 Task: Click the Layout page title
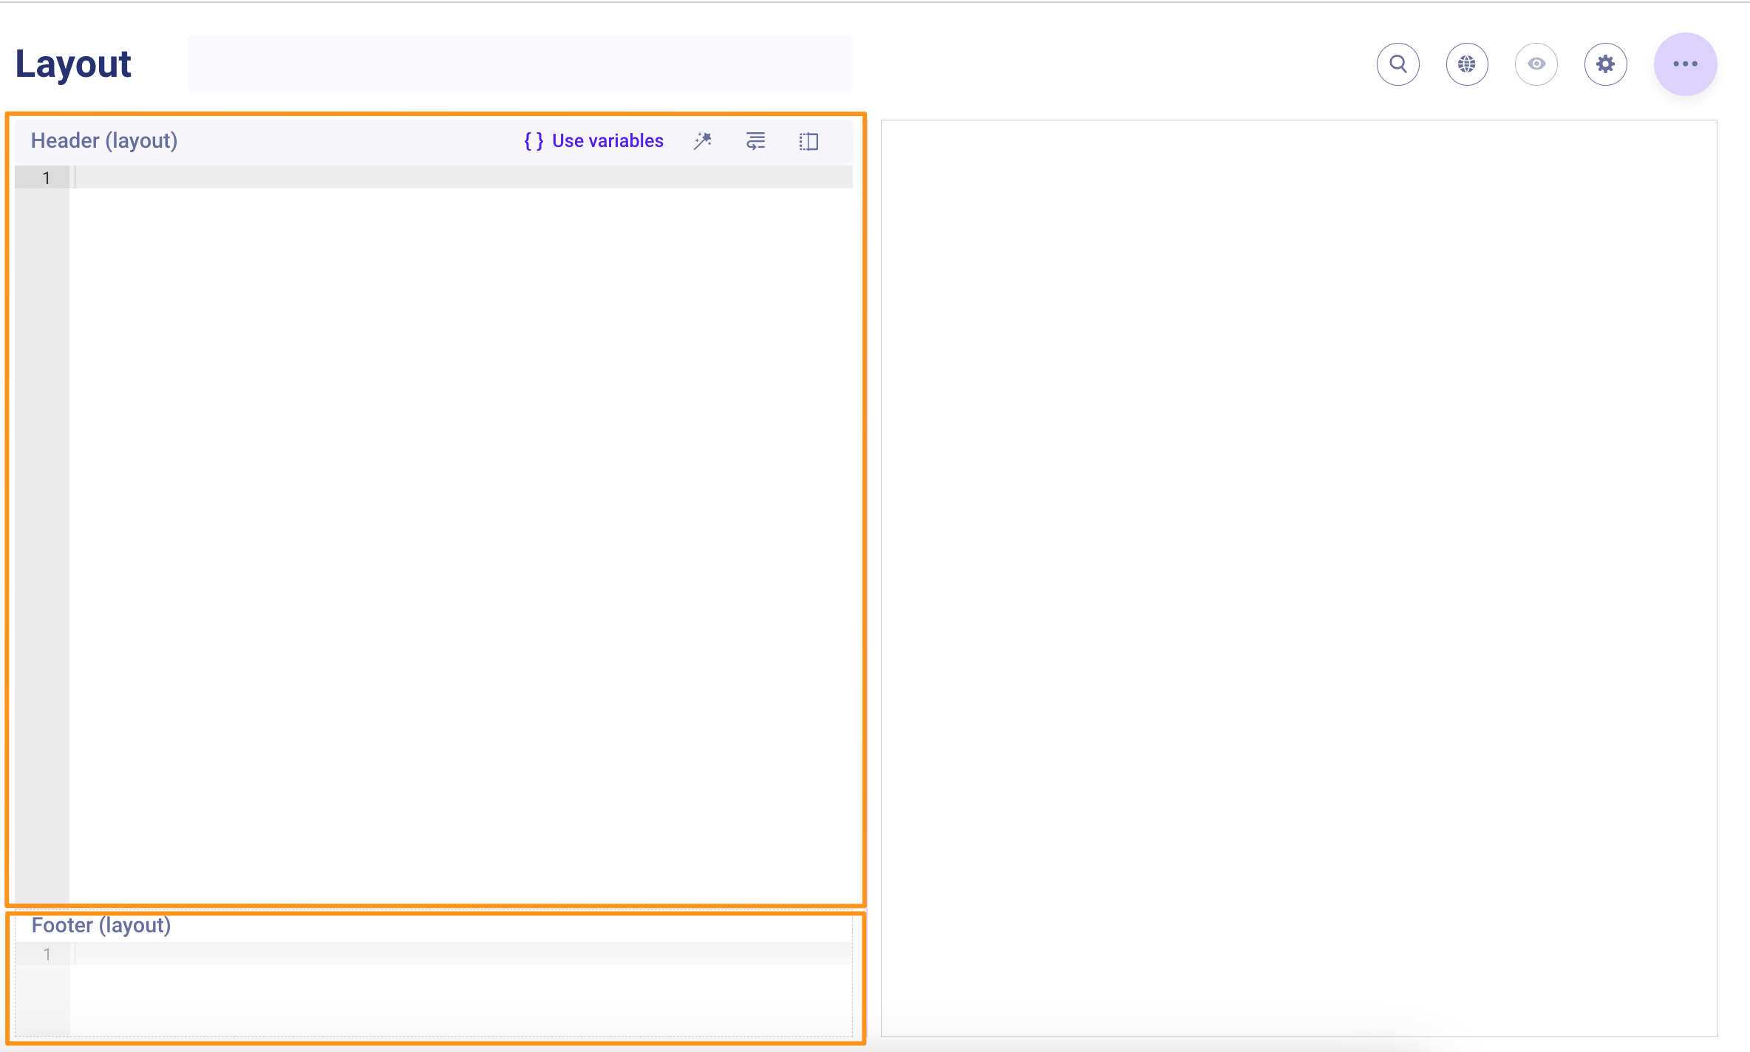click(x=73, y=64)
